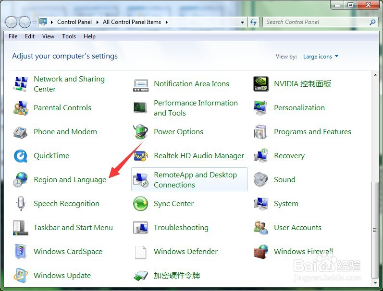
Task: Open Realtek HD Audio Manager icon
Action: tap(141, 156)
